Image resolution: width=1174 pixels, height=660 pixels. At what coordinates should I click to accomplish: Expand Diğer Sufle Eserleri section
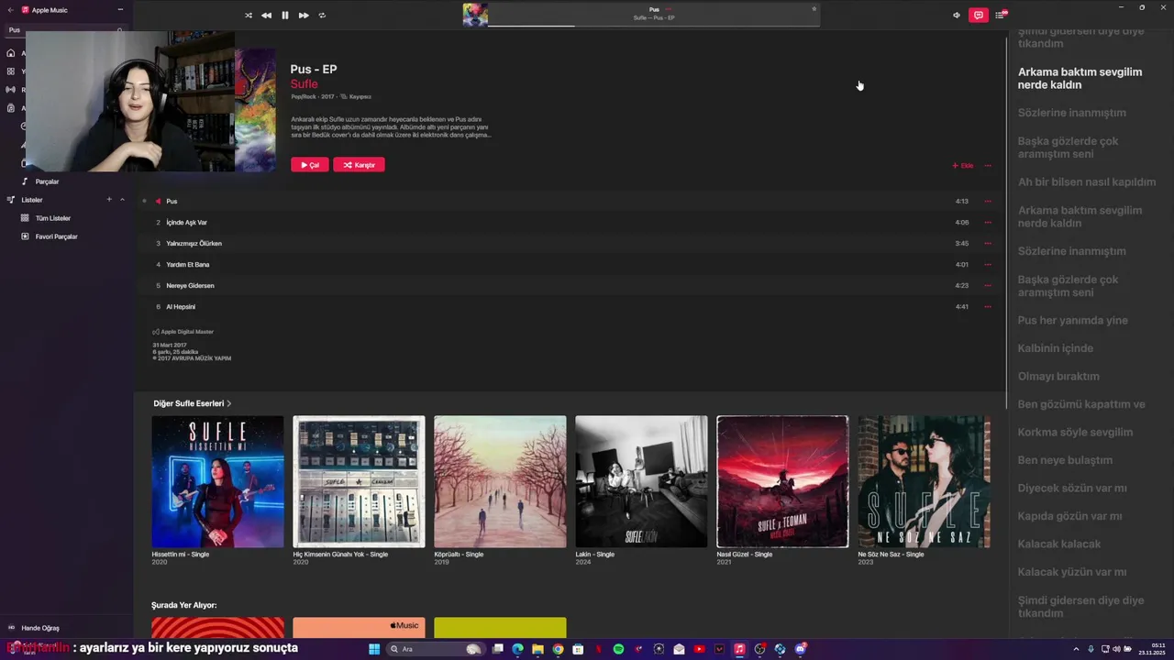[x=193, y=403]
